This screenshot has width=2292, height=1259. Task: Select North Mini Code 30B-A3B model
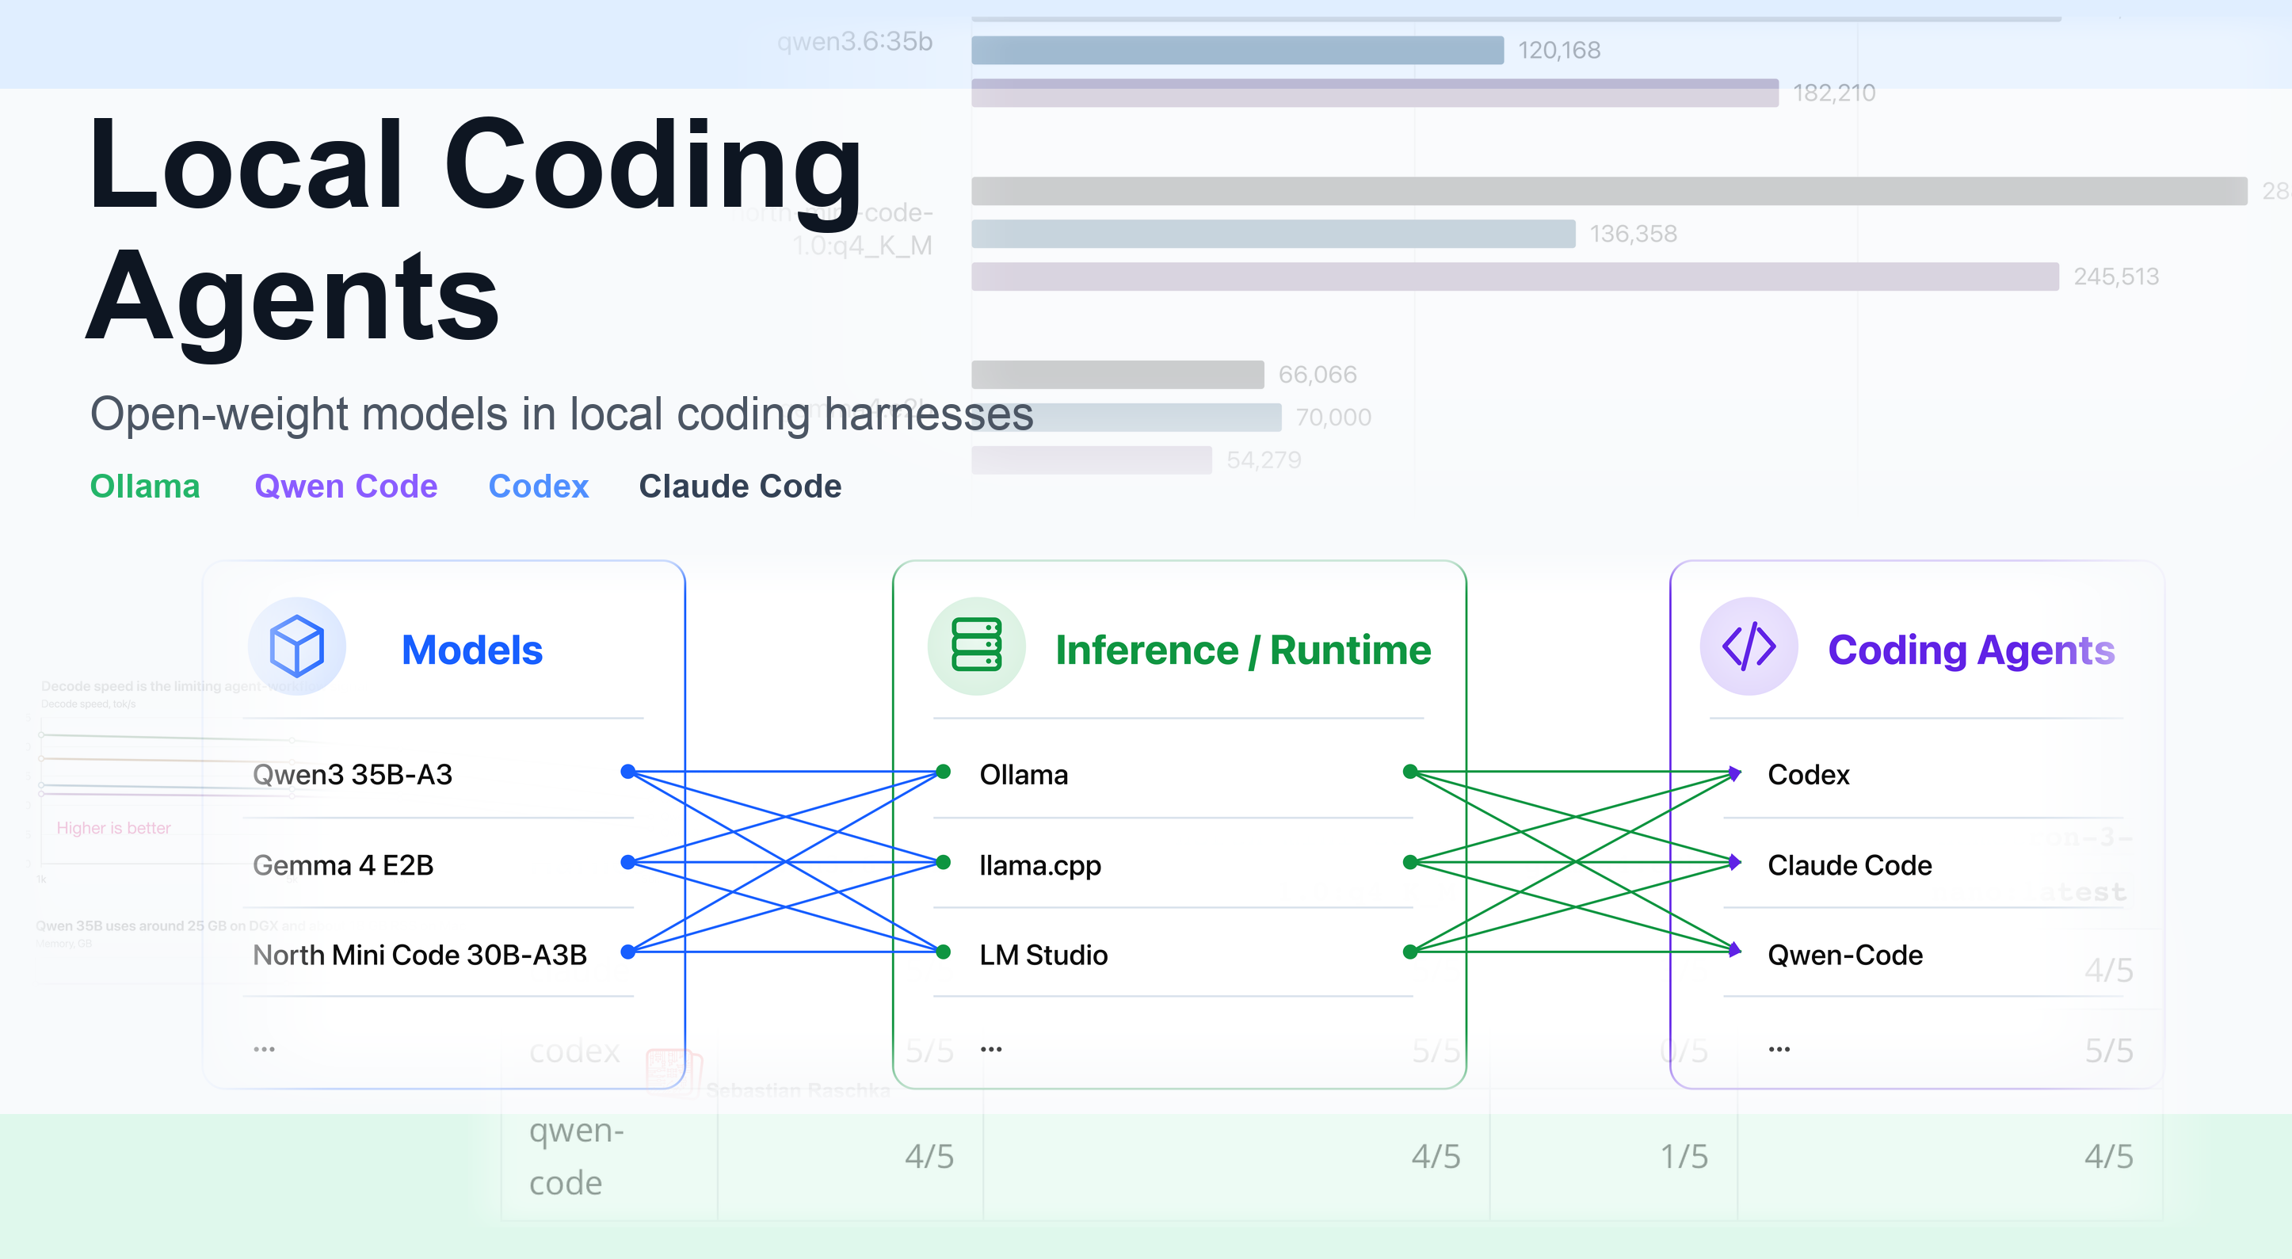(420, 955)
